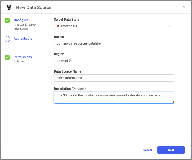Click the Description (Optional) label
Image resolution: width=192 pixels, height=160 pixels.
70,89
